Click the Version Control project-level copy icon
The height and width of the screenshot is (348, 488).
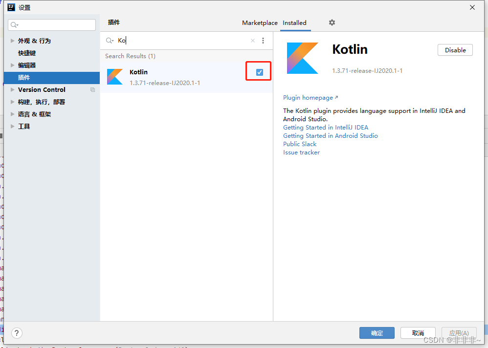(93, 89)
